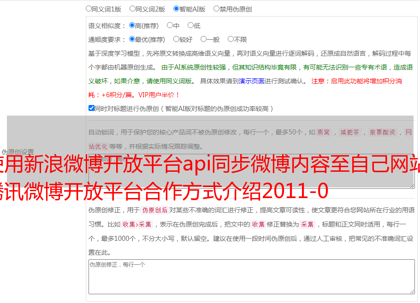Click the 伪原创修正 text area

pyautogui.click(x=252, y=277)
